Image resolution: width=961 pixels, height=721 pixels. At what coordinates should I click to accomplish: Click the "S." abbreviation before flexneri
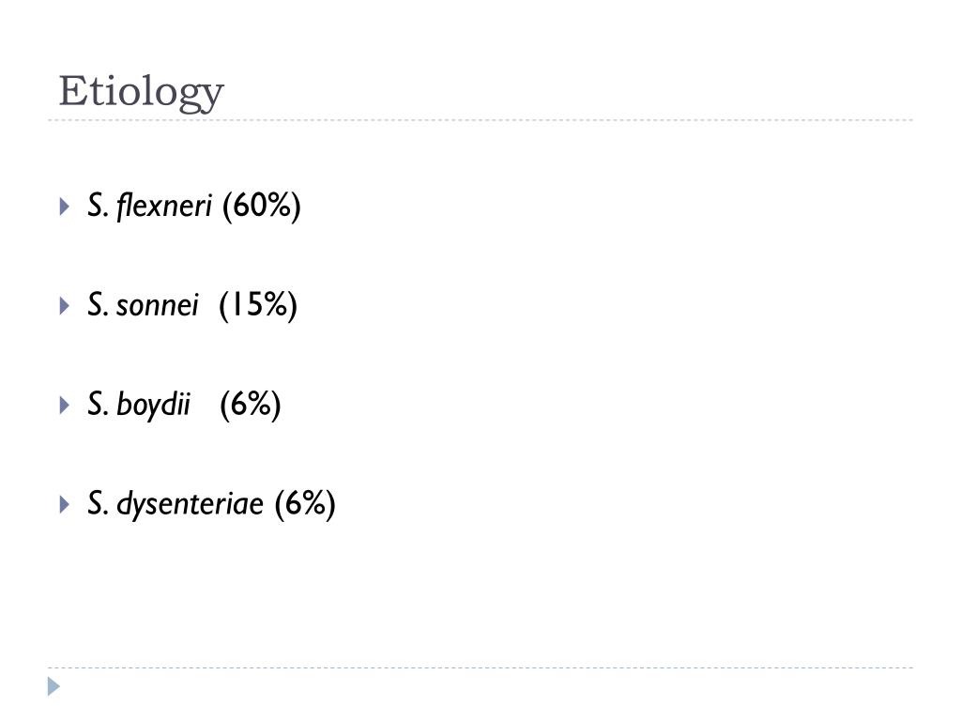[x=98, y=206]
